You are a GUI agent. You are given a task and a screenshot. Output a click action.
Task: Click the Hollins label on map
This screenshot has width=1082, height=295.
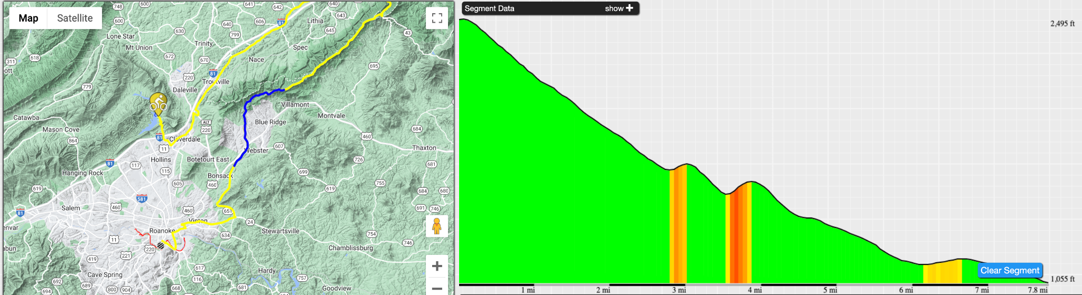point(161,159)
